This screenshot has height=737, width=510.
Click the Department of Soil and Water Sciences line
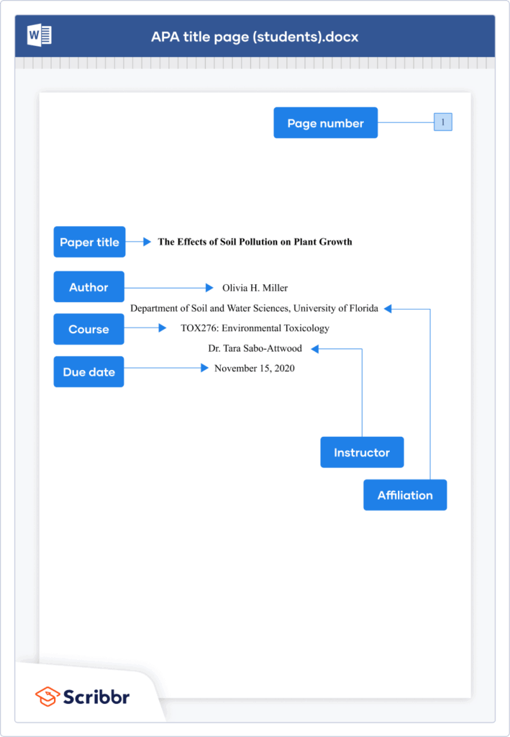(254, 308)
